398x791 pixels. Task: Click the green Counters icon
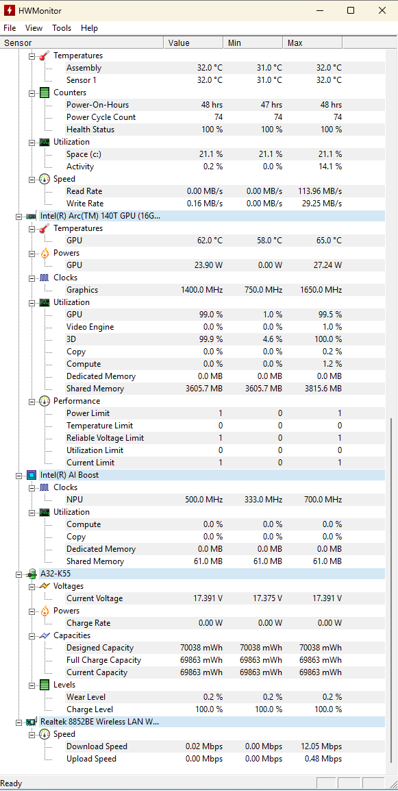pyautogui.click(x=45, y=93)
